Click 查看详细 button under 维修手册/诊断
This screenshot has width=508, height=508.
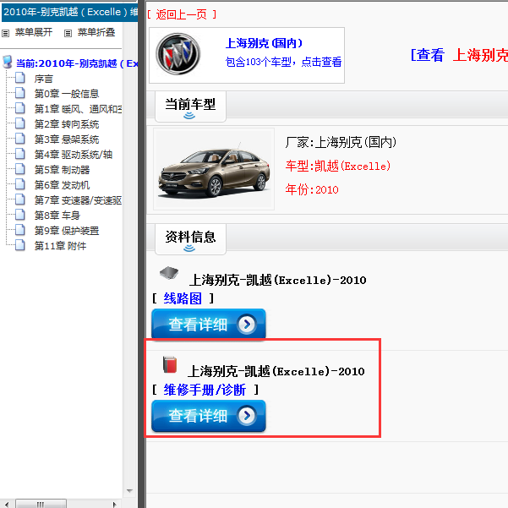209,415
